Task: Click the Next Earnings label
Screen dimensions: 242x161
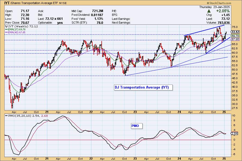Action: click(121, 23)
